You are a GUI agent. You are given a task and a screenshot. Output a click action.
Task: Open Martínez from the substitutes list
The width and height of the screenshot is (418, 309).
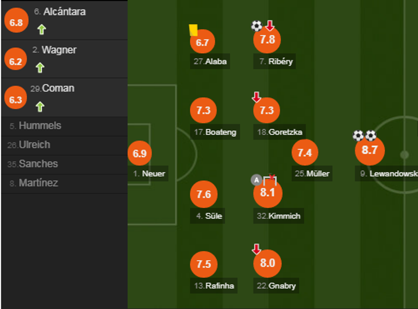(x=38, y=183)
